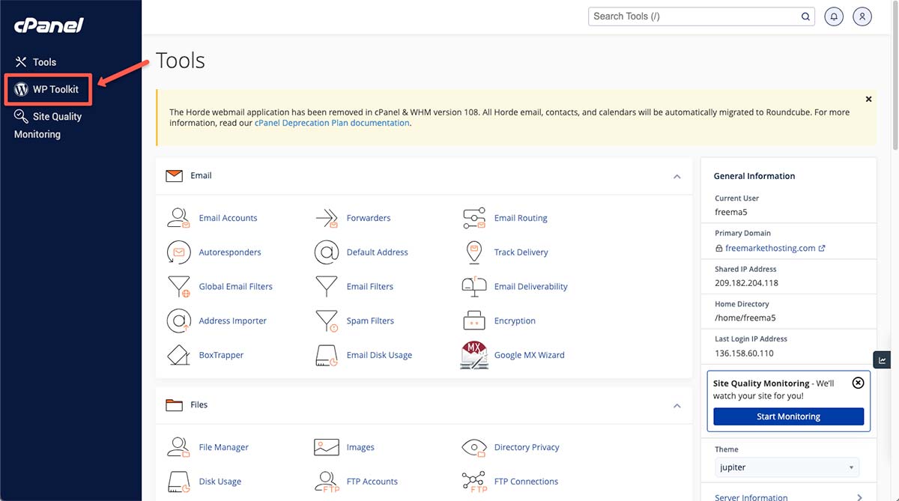Open the File Manager icon
This screenshot has width=899, height=501.
(178, 447)
